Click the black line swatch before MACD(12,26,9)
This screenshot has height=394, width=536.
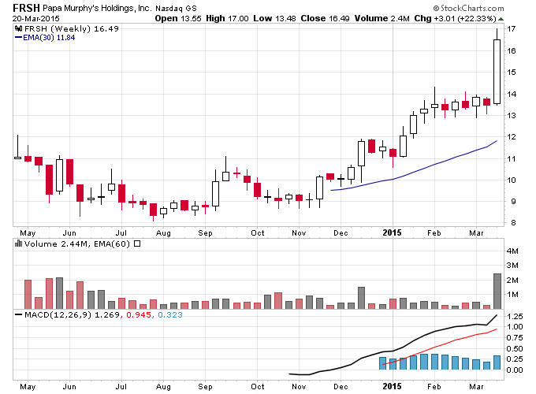coord(18,314)
